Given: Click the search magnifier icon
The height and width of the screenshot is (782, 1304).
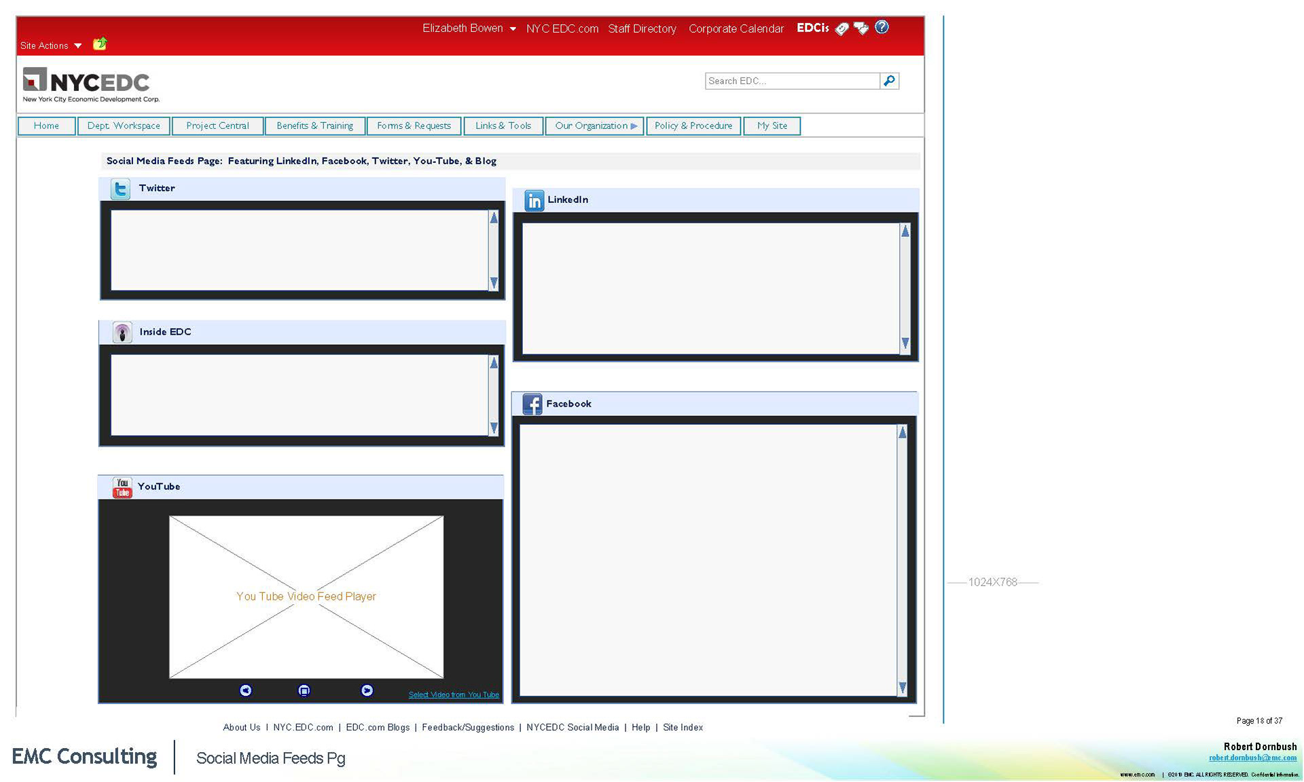Looking at the screenshot, I should [889, 81].
